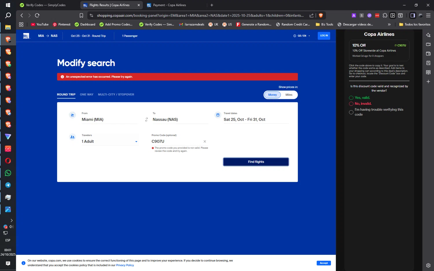Image resolution: width=434 pixels, height=271 pixels.
Task: Clear the promo code with the X icon
Action: 205,141
